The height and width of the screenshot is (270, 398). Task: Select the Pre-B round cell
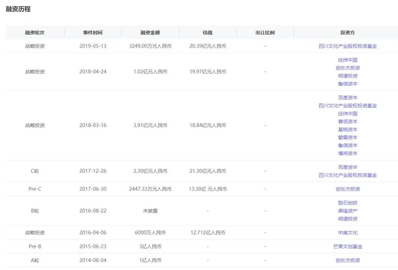[x=35, y=246]
